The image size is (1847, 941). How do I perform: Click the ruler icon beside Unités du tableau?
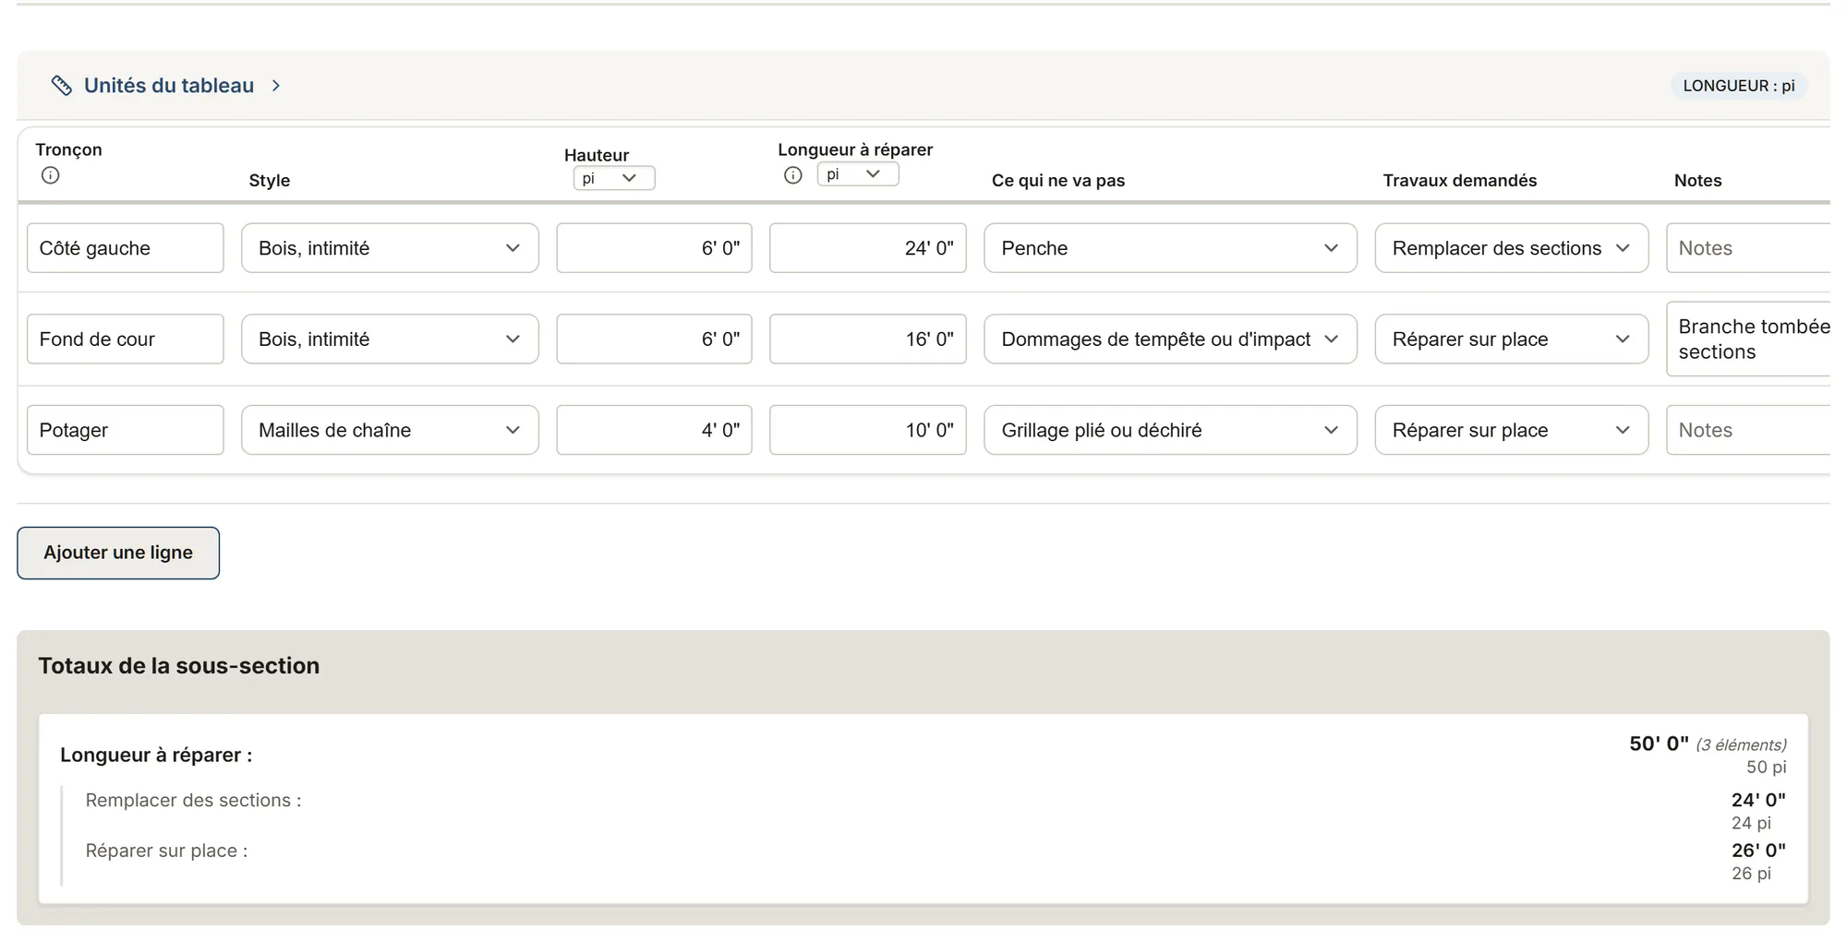click(x=61, y=86)
